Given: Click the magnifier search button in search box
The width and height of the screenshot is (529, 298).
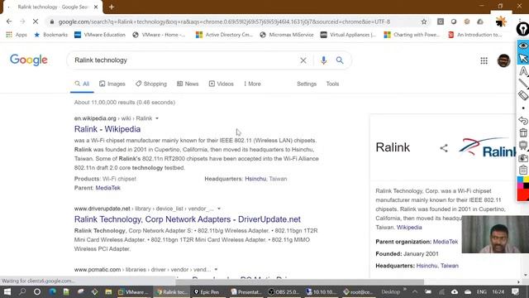Looking at the screenshot, I should coord(340,60).
